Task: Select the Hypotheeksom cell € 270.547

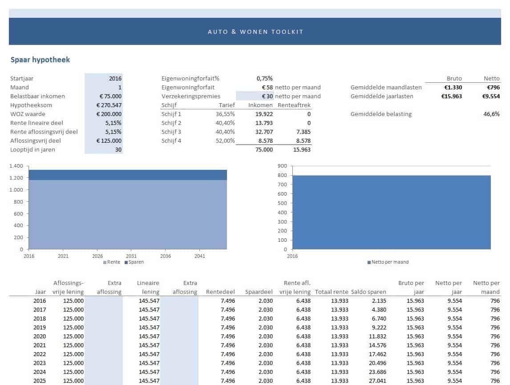Action: point(103,105)
